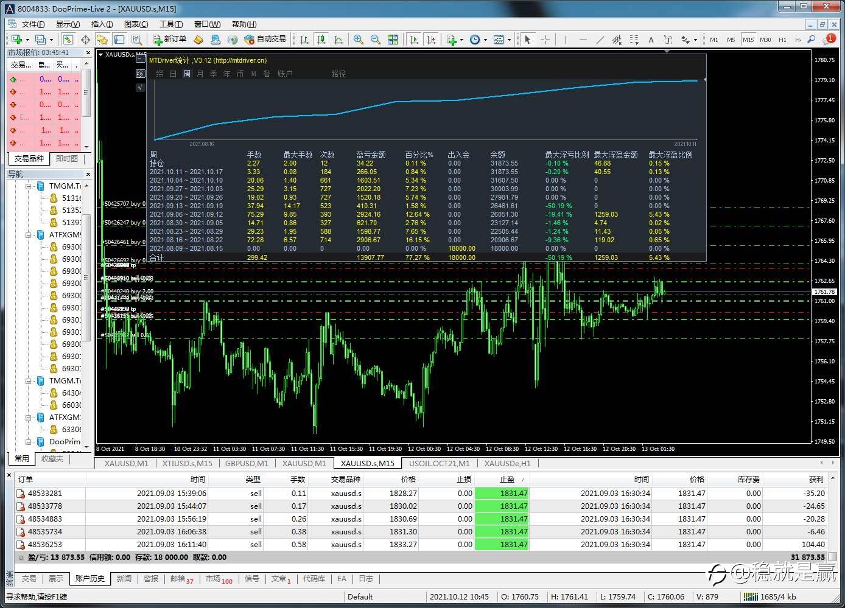Viewport: 845px width, 608px height.
Task: Toggle the Data Window crosshair-circle icon
Action: point(85,39)
